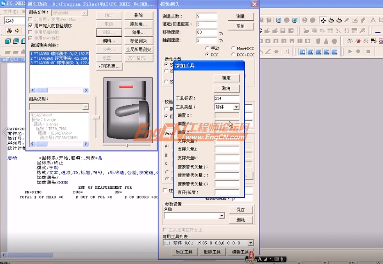This screenshot has width=383, height=264.
Task: Click the rotate icon right of translate arrows
Action: coord(331,20)
